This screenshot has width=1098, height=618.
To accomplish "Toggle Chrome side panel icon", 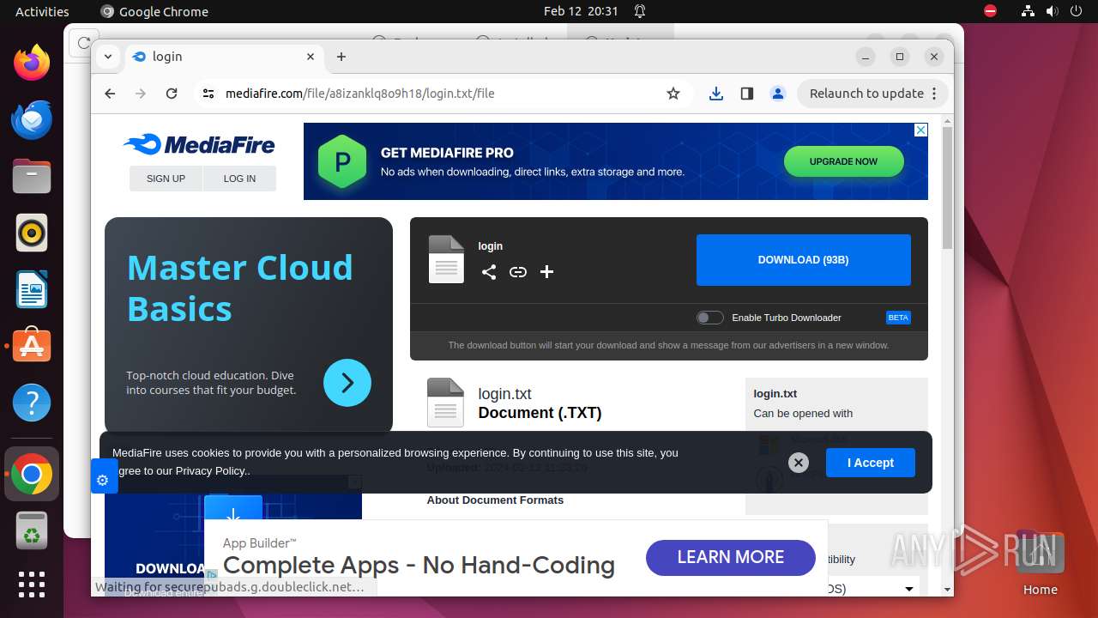I will pyautogui.click(x=747, y=94).
